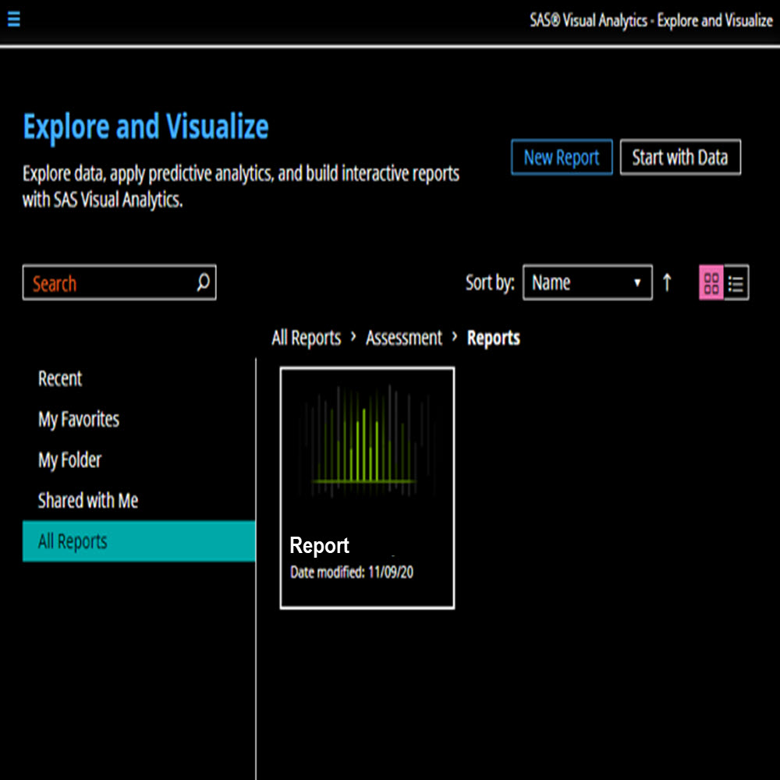Image resolution: width=780 pixels, height=780 pixels.
Task: Select Shared with Me in the sidebar
Action: tap(88, 501)
